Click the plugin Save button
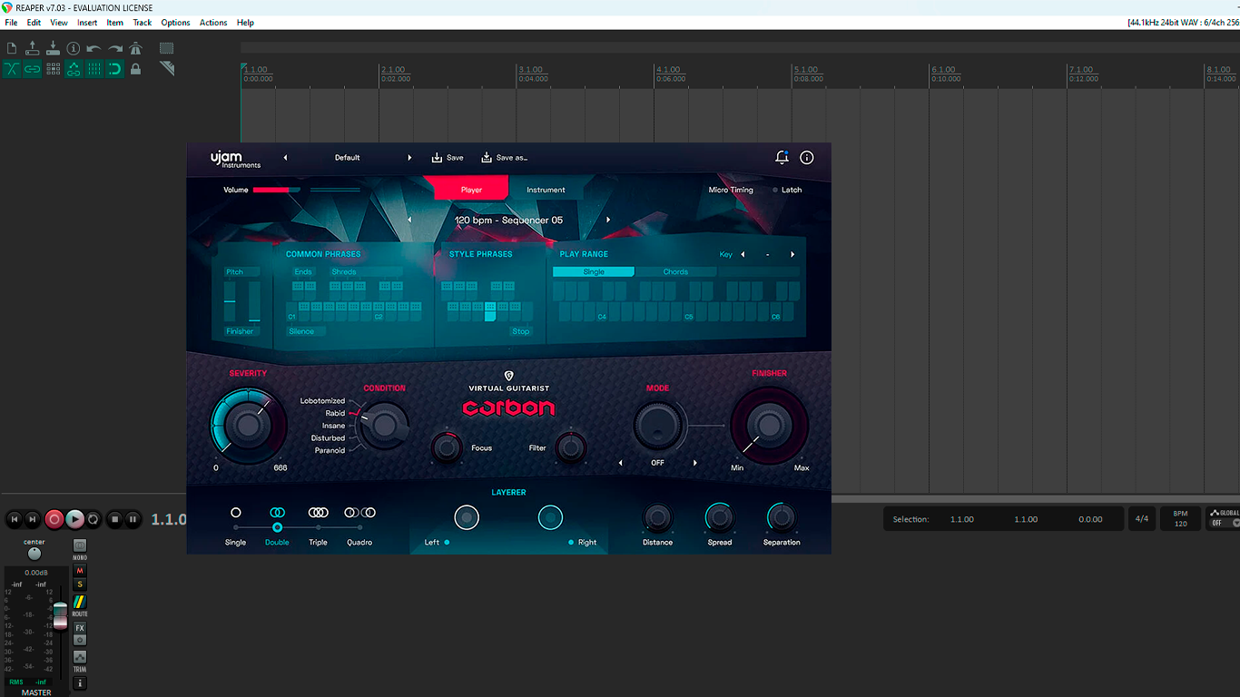This screenshot has height=697, width=1240. point(448,158)
